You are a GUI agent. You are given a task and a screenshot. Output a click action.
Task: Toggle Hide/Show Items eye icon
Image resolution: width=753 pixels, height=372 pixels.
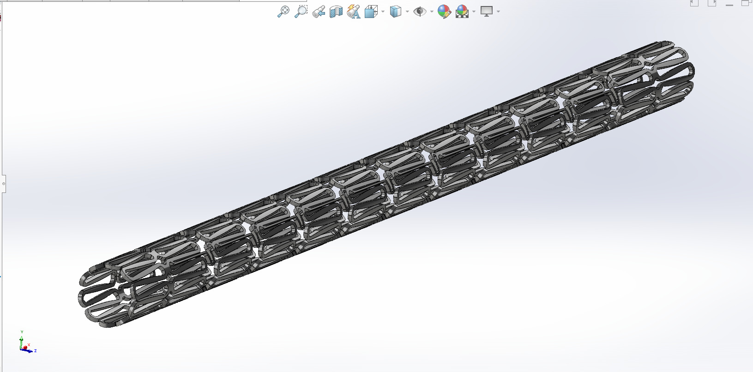point(420,12)
